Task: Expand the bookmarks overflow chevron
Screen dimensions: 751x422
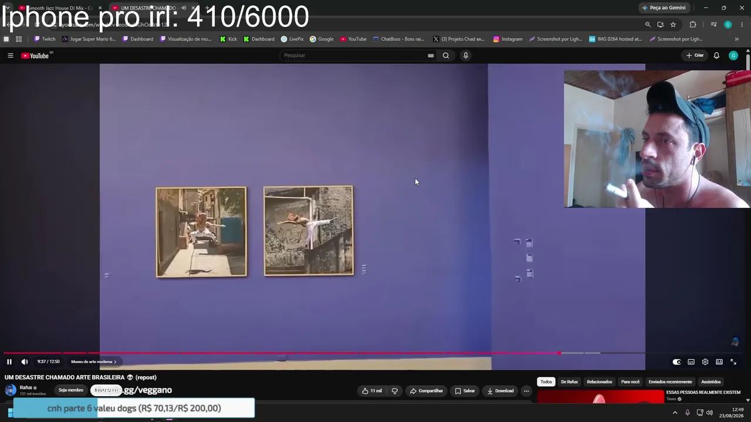Action: point(737,39)
